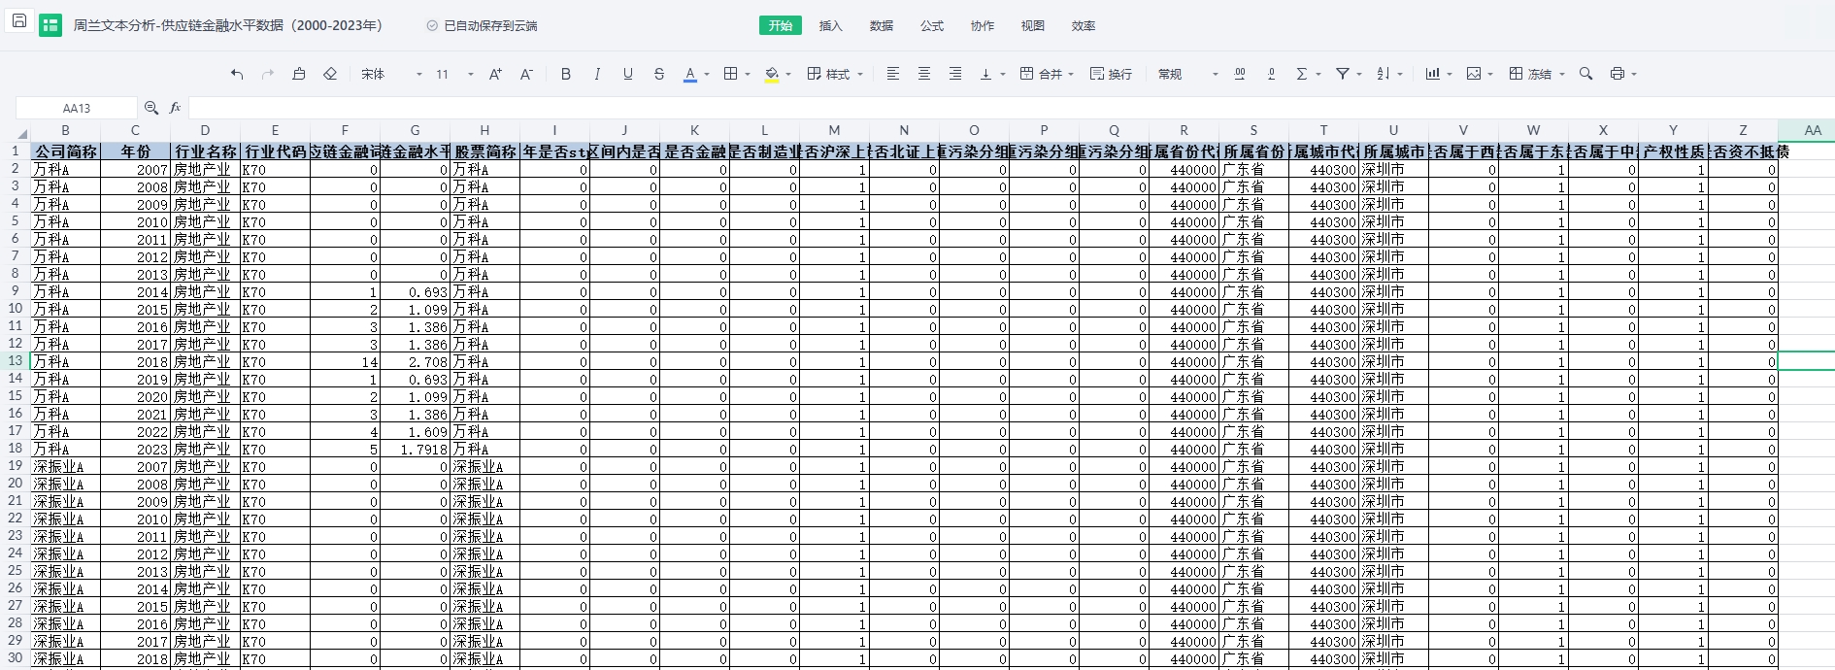
Task: Open the 宋体 font family dropdown
Action: coord(391,74)
